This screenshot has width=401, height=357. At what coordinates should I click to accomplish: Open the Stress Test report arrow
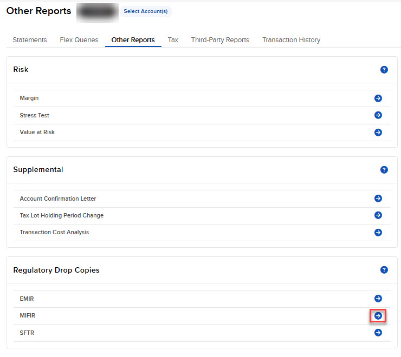tap(378, 115)
